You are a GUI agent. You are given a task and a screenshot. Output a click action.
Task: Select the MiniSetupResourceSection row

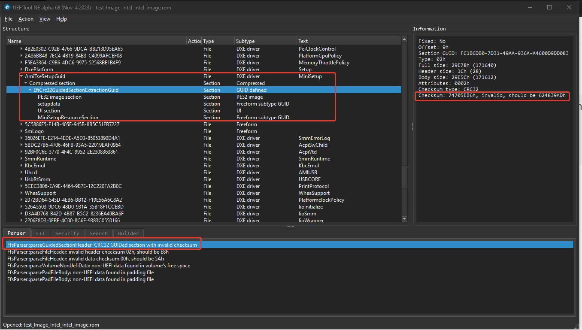[x=204, y=118]
